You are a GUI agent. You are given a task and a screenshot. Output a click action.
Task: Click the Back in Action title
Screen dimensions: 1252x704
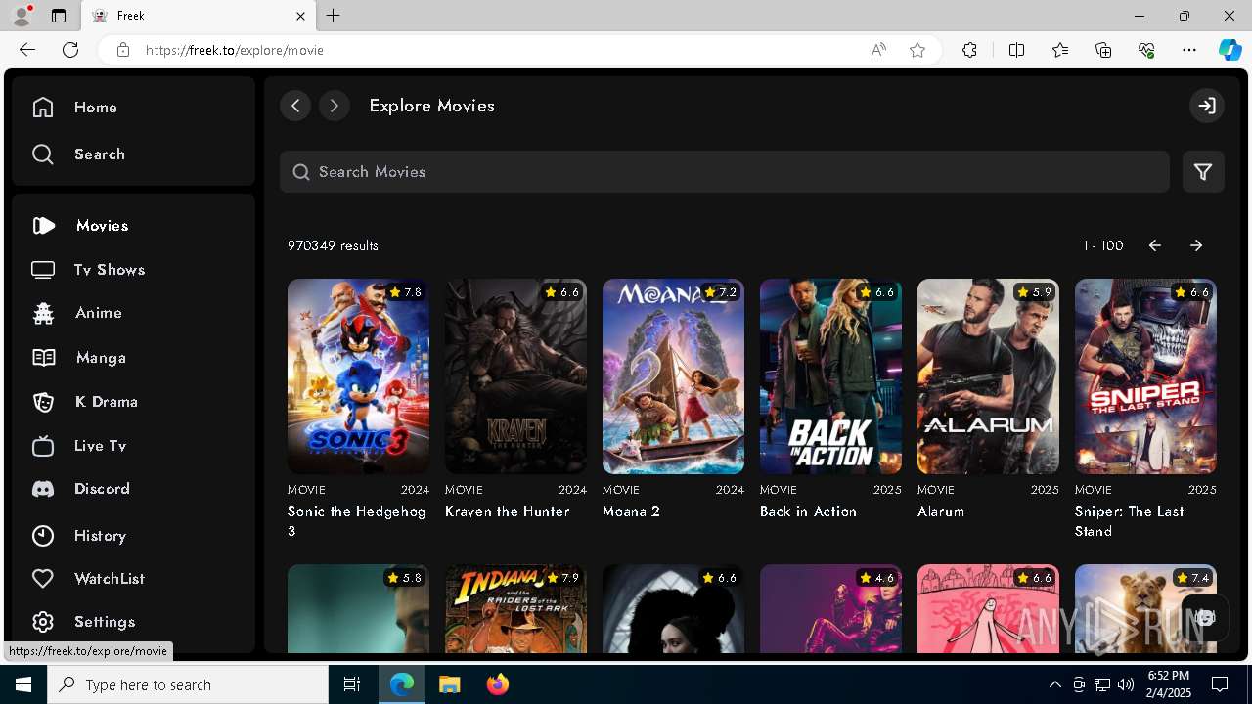[x=808, y=511]
